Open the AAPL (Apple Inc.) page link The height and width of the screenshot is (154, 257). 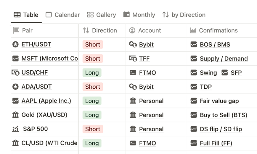pos(46,101)
